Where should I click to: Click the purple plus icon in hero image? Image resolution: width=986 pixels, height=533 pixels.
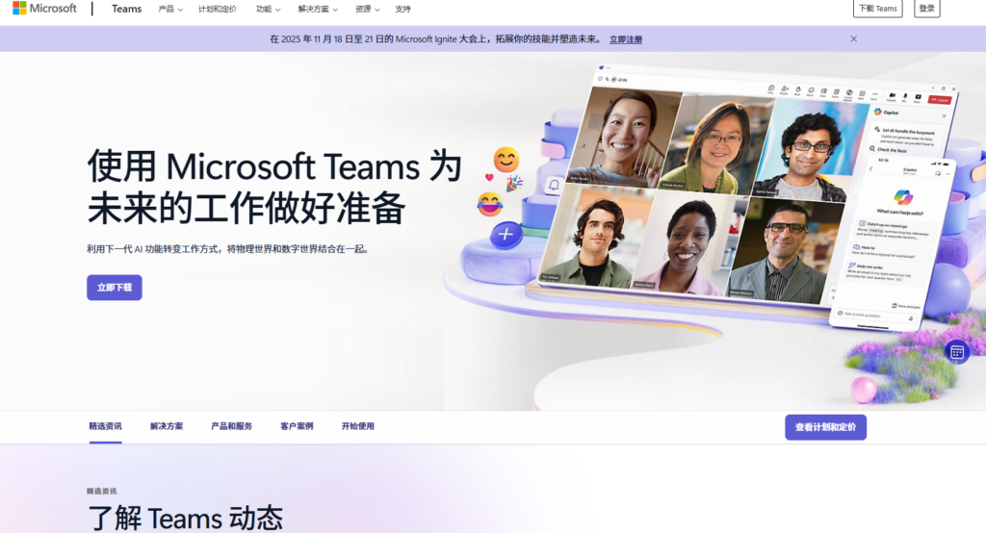(x=506, y=234)
